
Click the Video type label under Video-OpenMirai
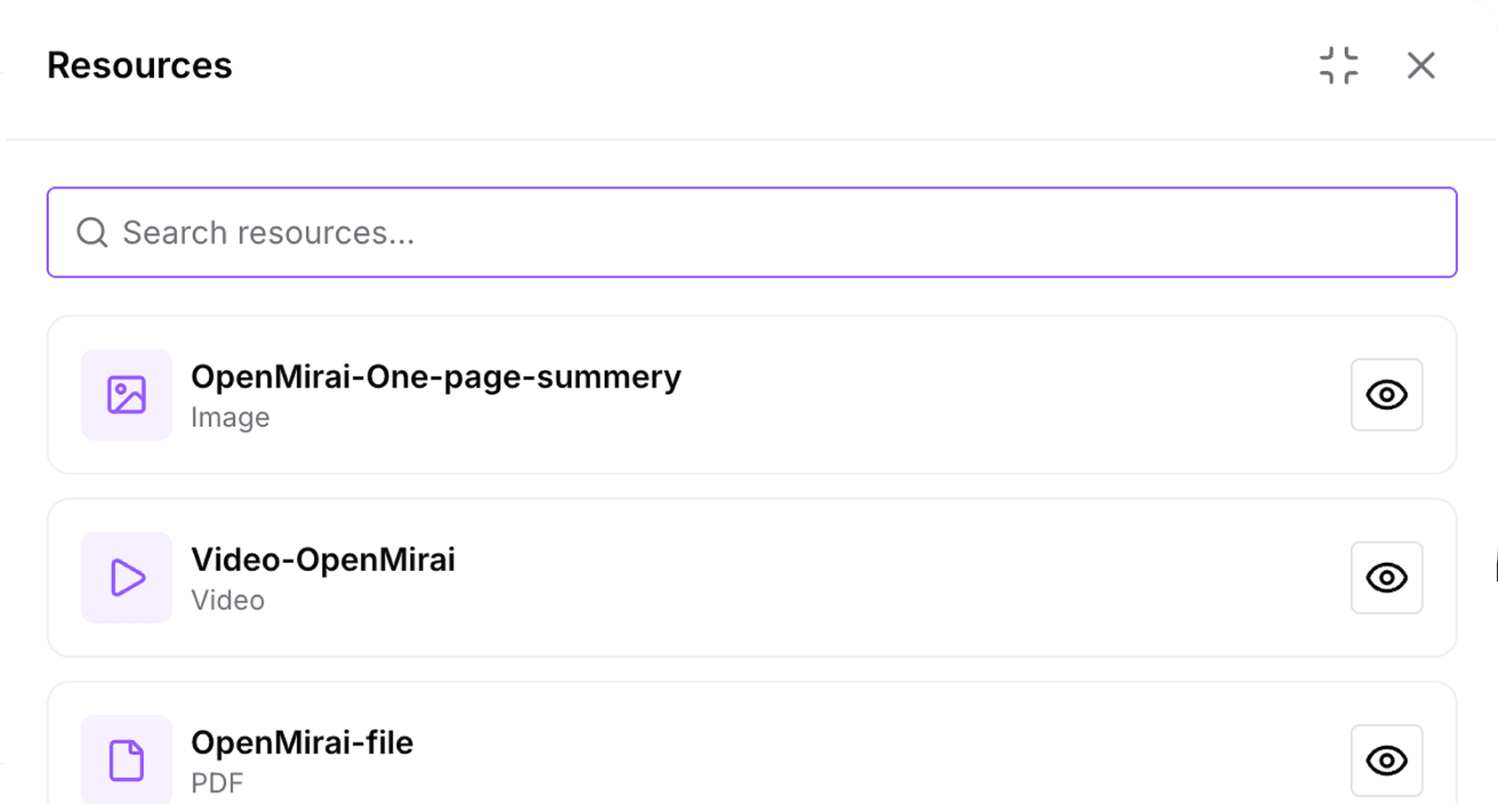tap(228, 600)
